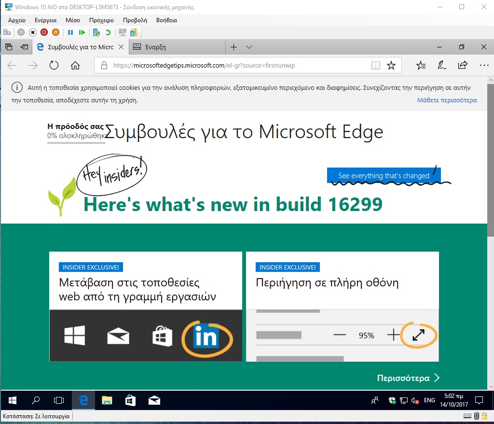Click the page vertical scrollbar thumb
This screenshot has height=424, width=494.
(491, 160)
